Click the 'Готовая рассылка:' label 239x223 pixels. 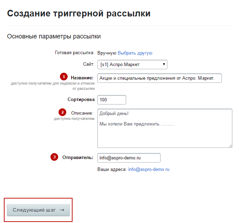pos(75,53)
